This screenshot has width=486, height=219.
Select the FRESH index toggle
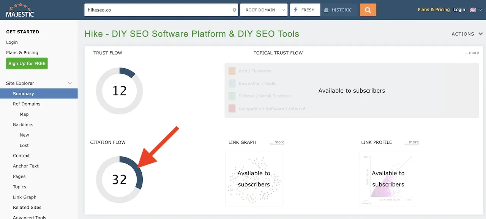[305, 10]
